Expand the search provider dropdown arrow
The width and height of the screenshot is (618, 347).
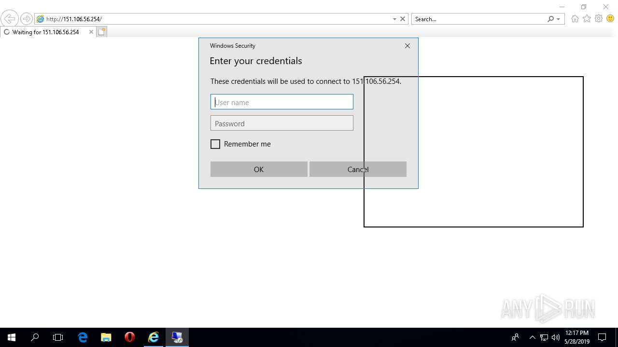point(559,19)
